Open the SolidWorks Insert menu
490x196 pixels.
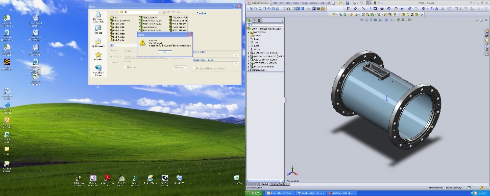pos(296,3)
